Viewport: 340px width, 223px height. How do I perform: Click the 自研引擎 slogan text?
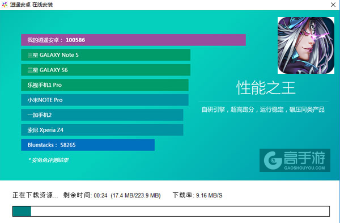263,110
